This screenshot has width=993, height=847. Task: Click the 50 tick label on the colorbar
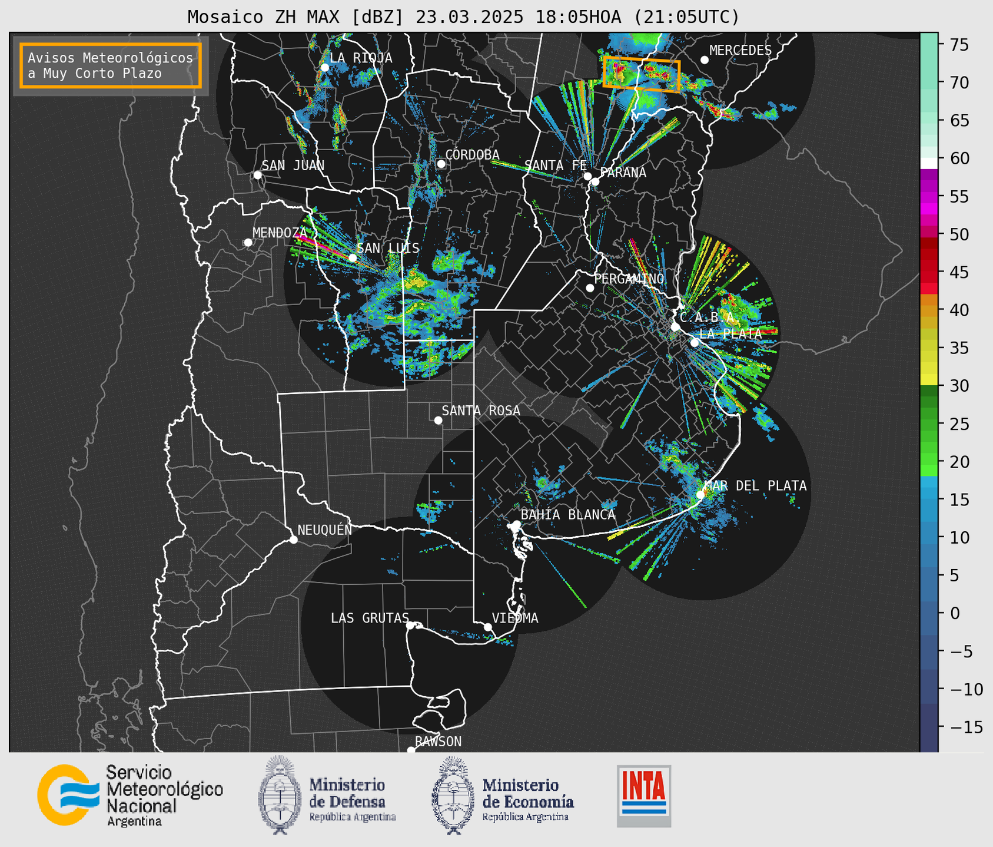(959, 234)
